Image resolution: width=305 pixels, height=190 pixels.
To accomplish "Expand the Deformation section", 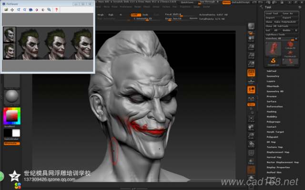I will (274, 106).
